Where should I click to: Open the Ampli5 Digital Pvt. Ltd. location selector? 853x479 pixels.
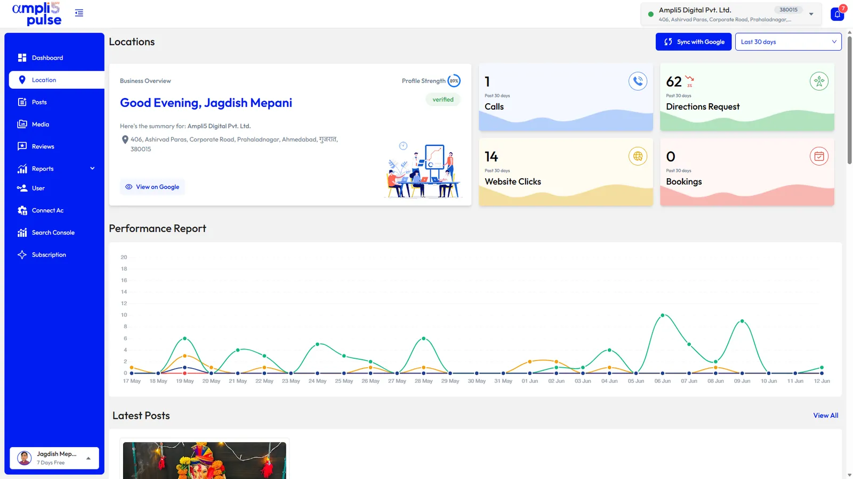point(730,14)
